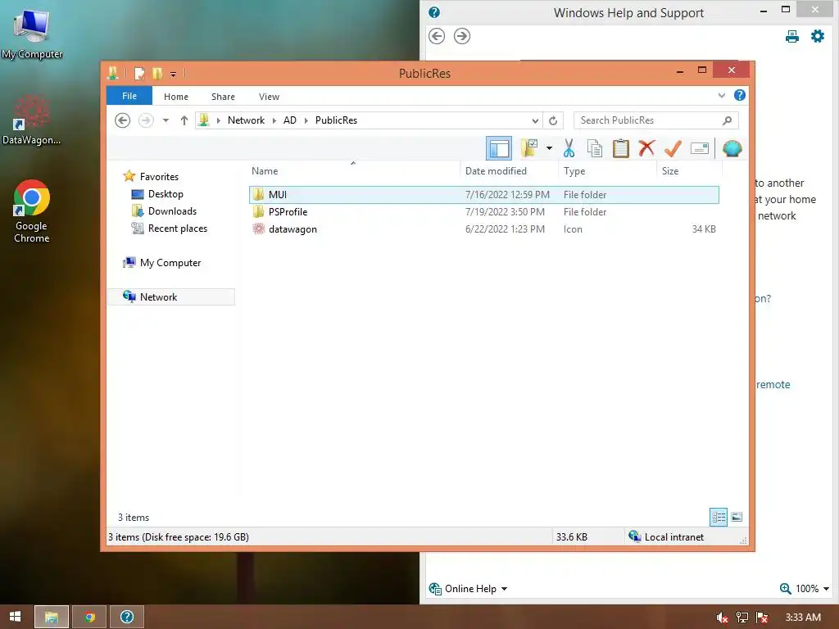This screenshot has width=839, height=629.
Task: Click the Paste clipboard icon
Action: [621, 148]
